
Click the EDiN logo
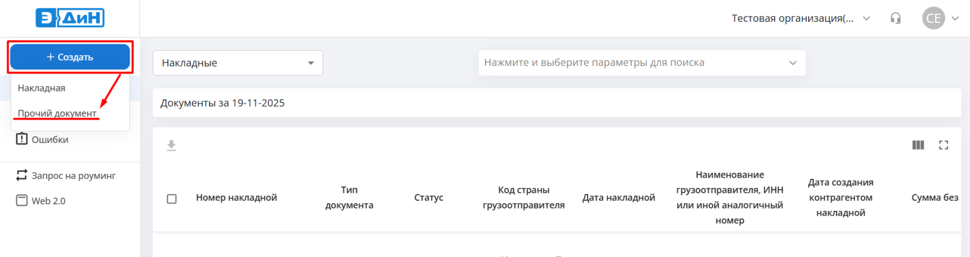click(x=70, y=18)
